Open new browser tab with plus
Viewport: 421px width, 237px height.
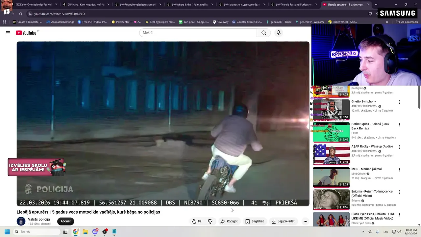pos(376,5)
